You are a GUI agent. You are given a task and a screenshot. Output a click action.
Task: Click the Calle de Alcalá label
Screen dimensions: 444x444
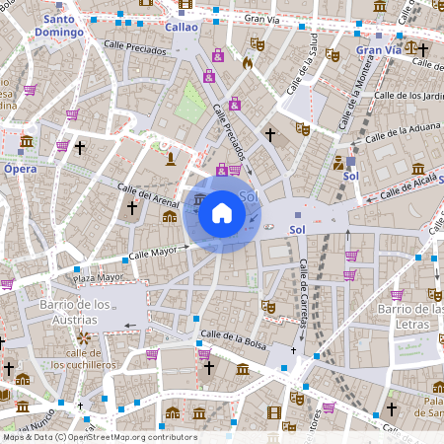point(408,186)
